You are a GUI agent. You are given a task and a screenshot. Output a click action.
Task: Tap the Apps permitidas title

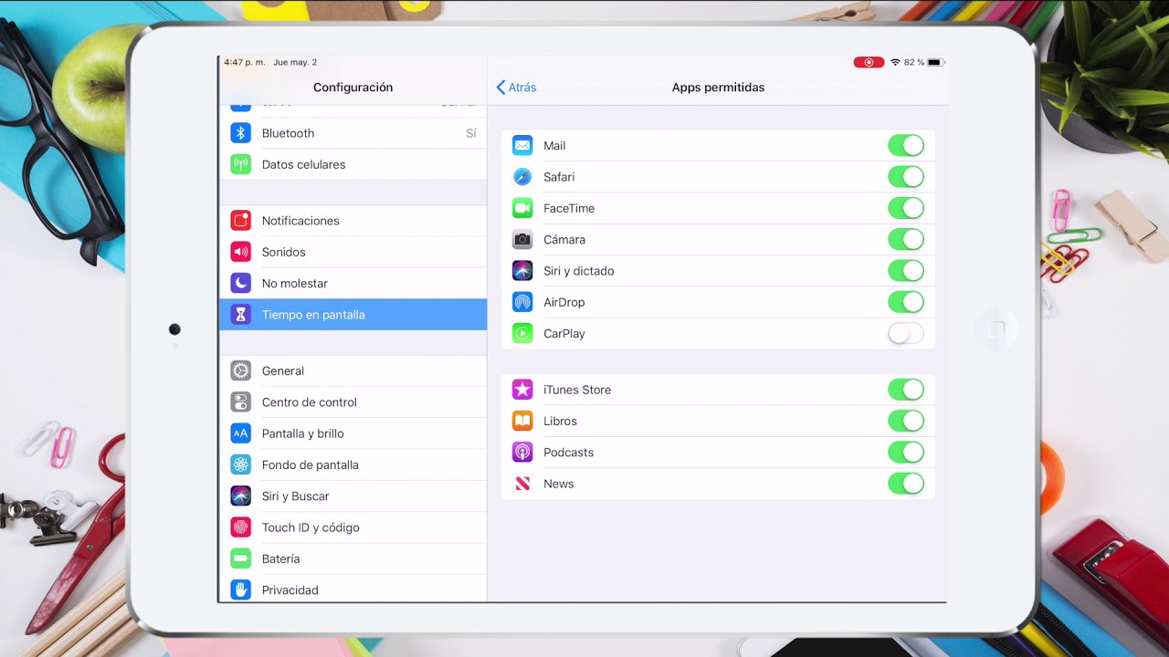click(718, 88)
